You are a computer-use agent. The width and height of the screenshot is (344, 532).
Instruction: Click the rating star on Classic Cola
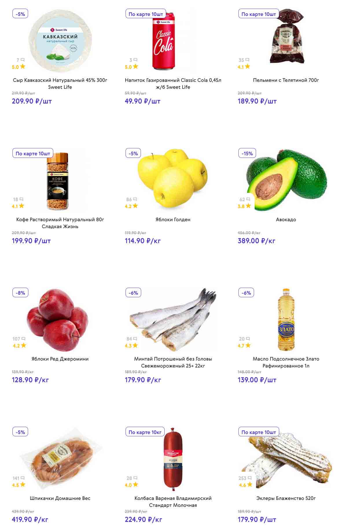135,66
